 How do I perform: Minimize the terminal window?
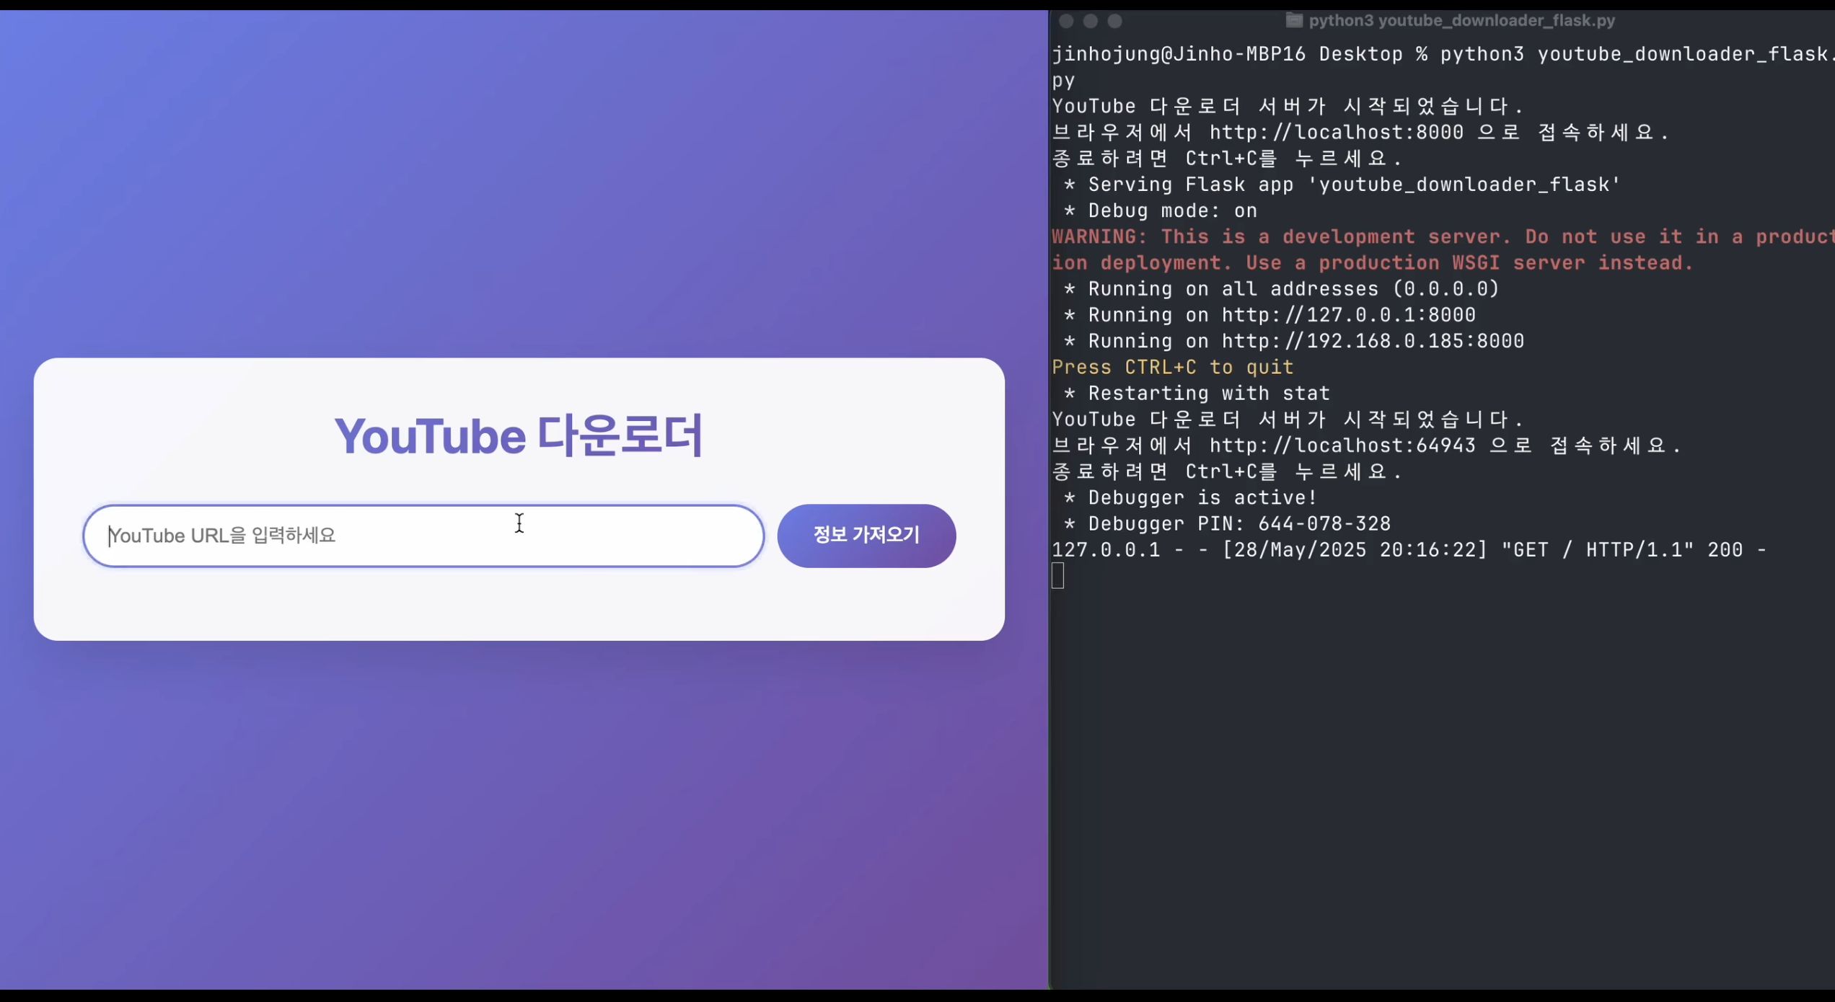[1091, 21]
